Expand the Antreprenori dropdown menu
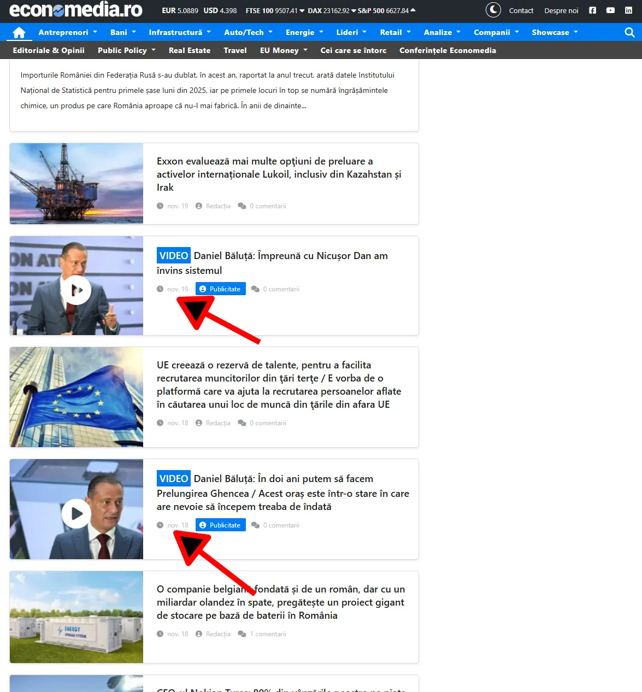The height and width of the screenshot is (692, 642). click(68, 33)
